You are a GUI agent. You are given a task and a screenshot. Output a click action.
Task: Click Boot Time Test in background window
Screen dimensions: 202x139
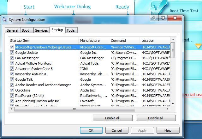tap(184, 11)
